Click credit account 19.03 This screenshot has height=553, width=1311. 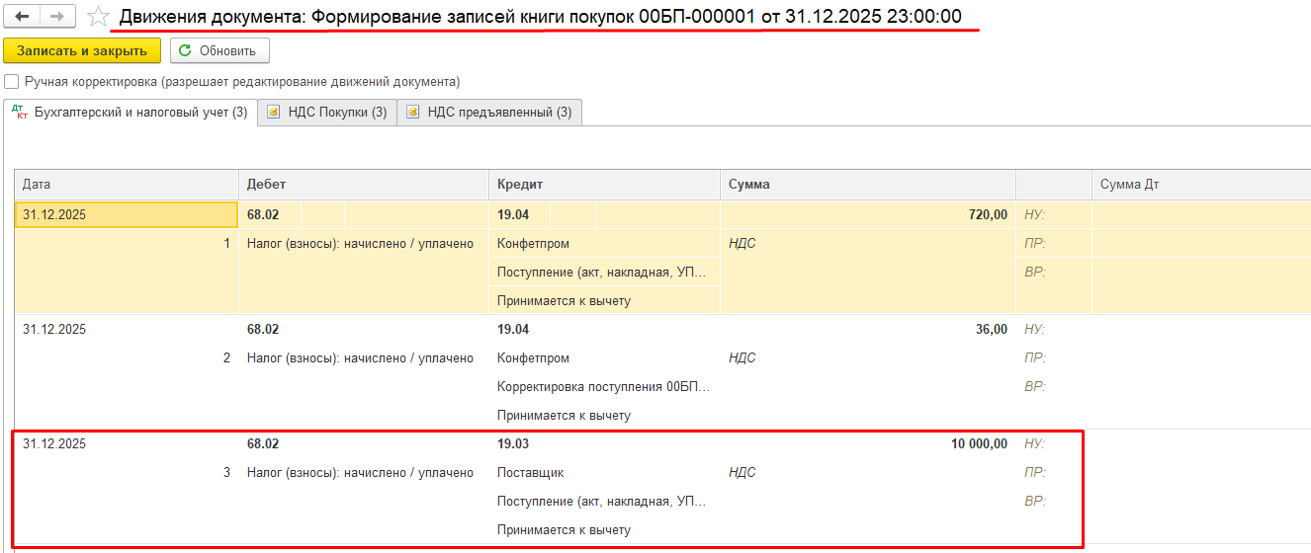(513, 443)
